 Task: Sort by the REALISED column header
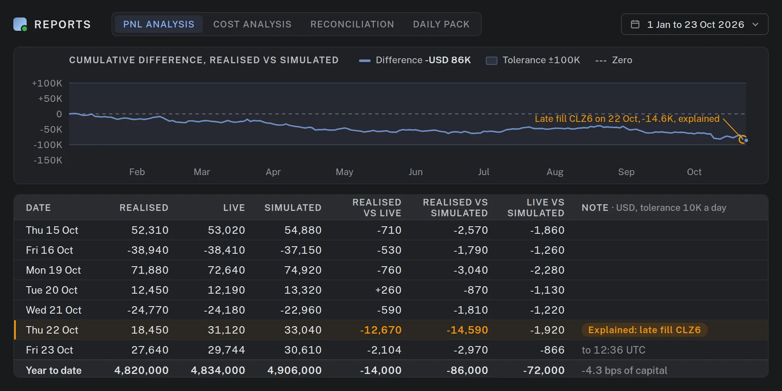[x=144, y=208]
